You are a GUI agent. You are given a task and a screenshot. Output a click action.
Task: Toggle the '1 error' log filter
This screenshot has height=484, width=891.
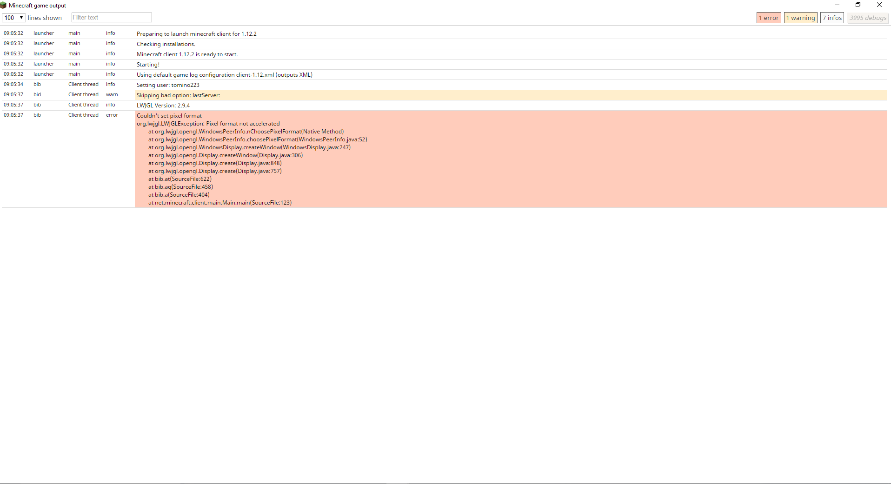[769, 18]
